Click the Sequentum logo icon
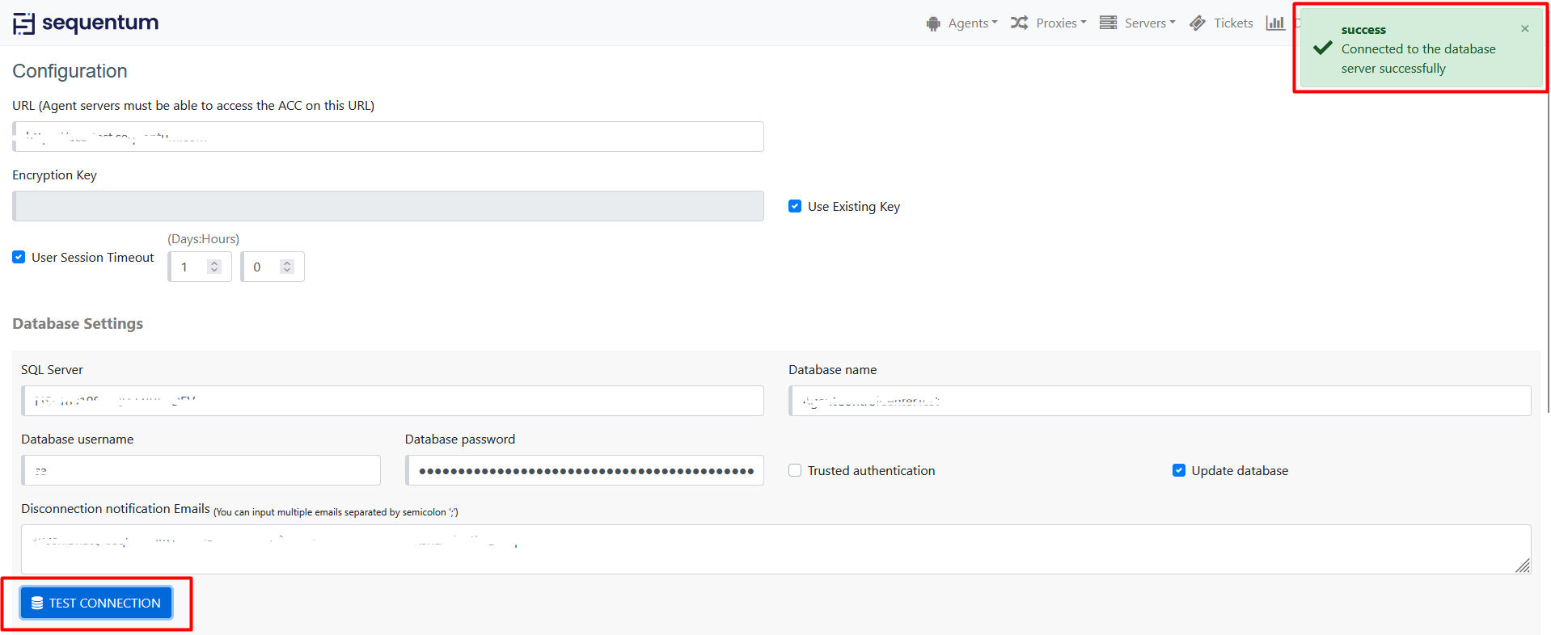 click(23, 23)
